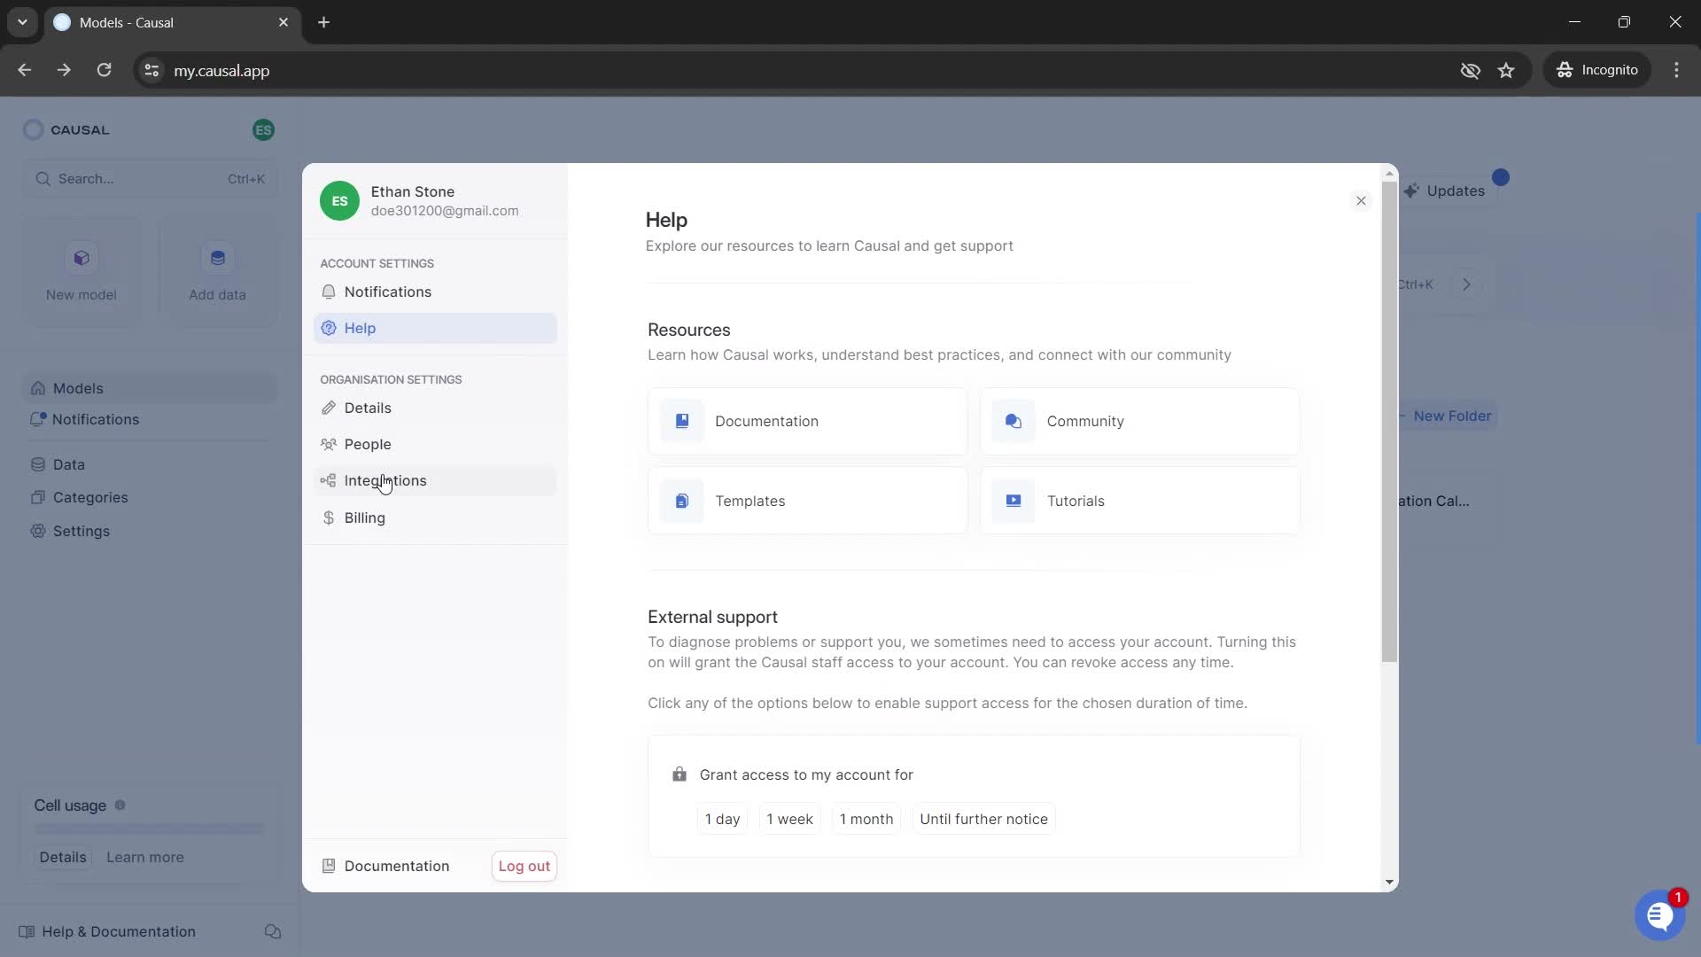
Task: Click the Billing settings icon
Action: pos(329,517)
